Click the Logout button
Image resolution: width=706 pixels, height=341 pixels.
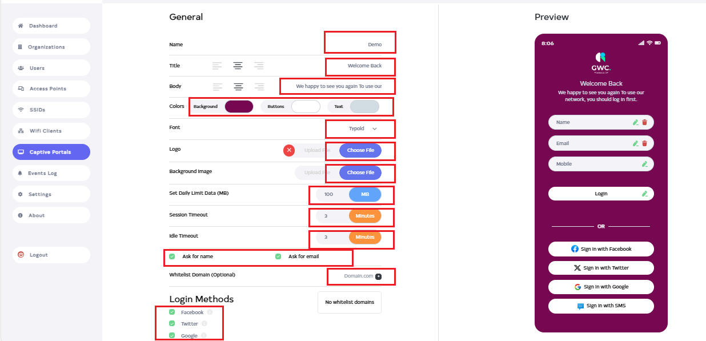[51, 255]
